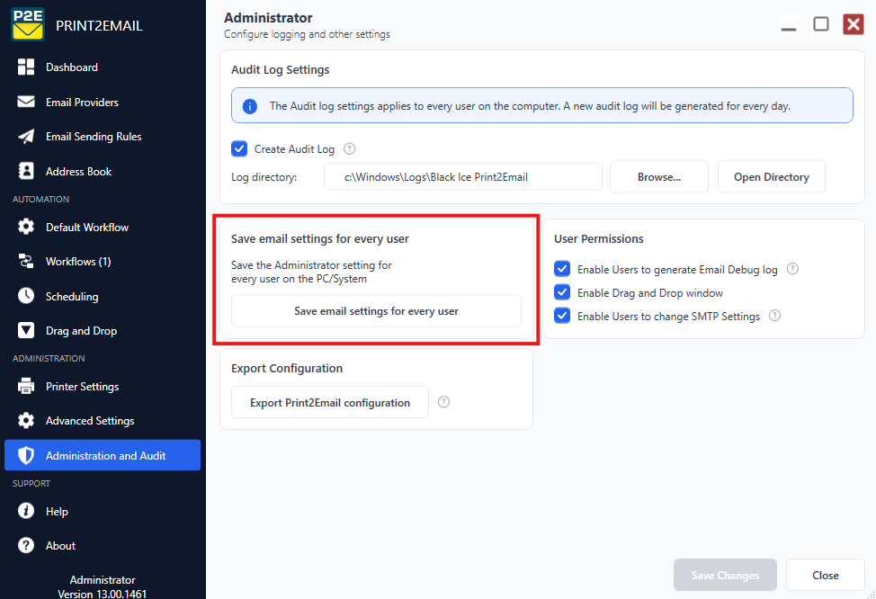This screenshot has width=876, height=599.
Task: Navigate to Scheduling
Action: pos(103,296)
